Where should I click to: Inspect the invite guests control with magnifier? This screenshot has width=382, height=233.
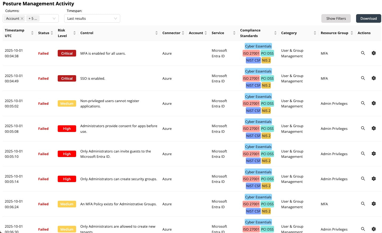(363, 154)
